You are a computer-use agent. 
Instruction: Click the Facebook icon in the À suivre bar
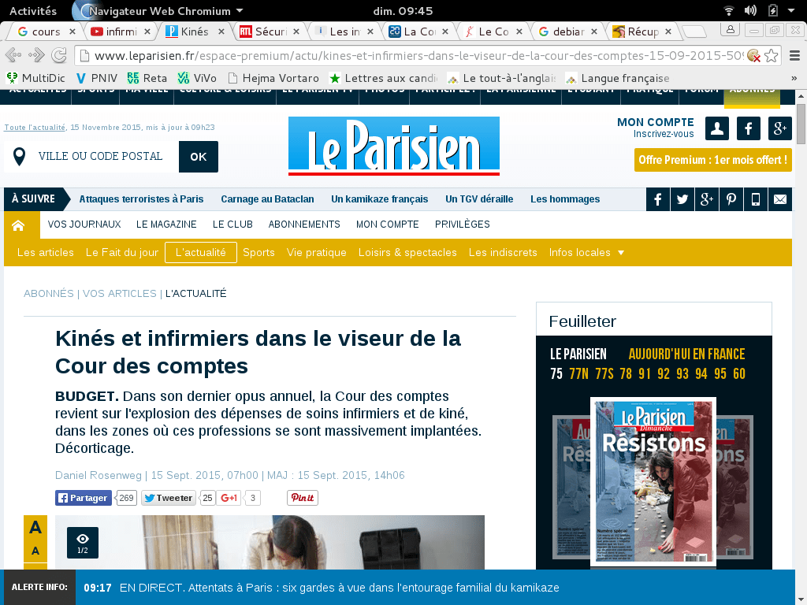click(658, 199)
